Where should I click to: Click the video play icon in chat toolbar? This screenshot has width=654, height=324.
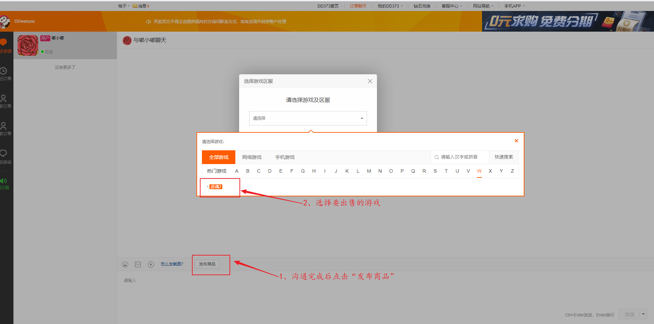tap(151, 264)
